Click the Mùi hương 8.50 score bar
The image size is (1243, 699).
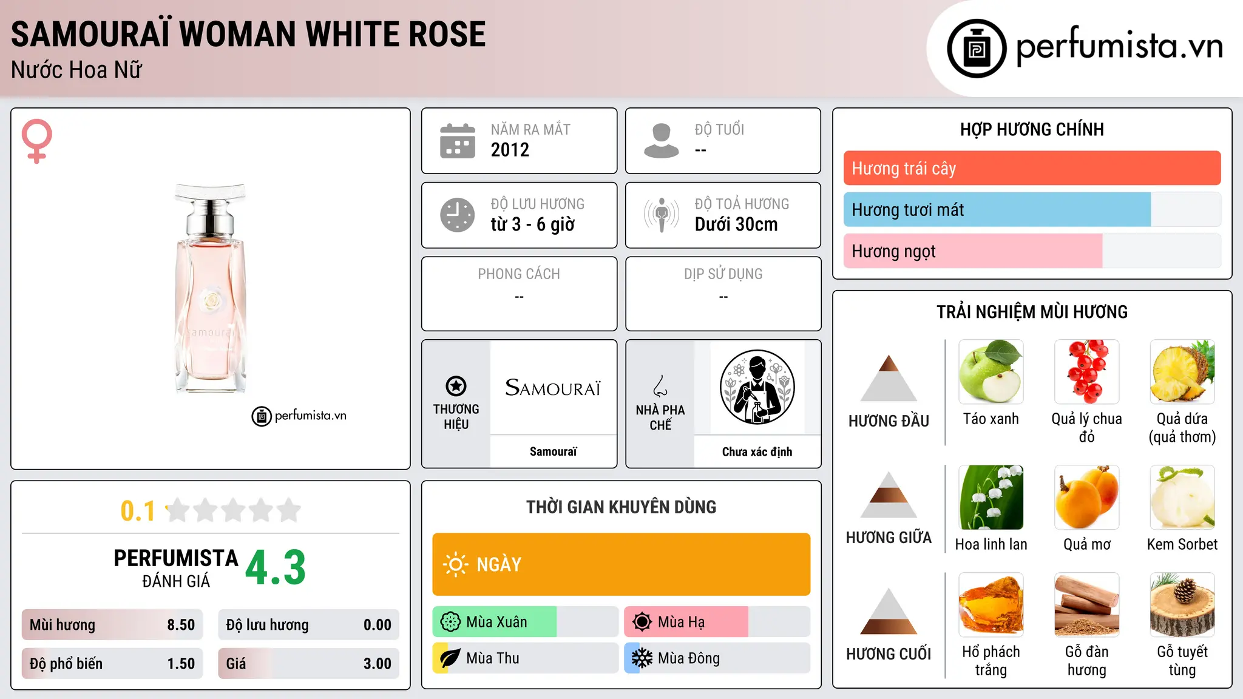[112, 625]
